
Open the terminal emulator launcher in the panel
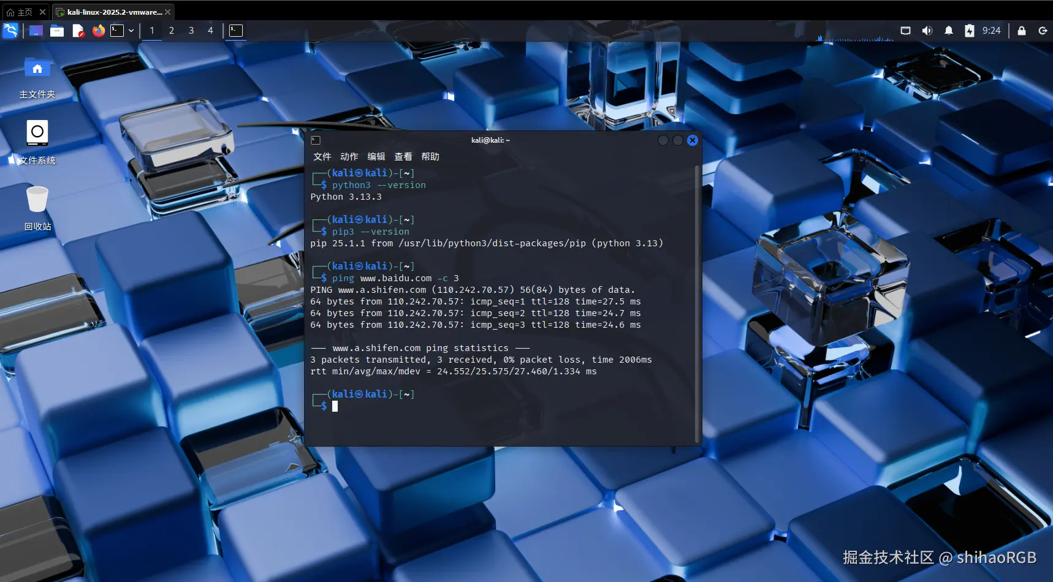[x=117, y=31]
